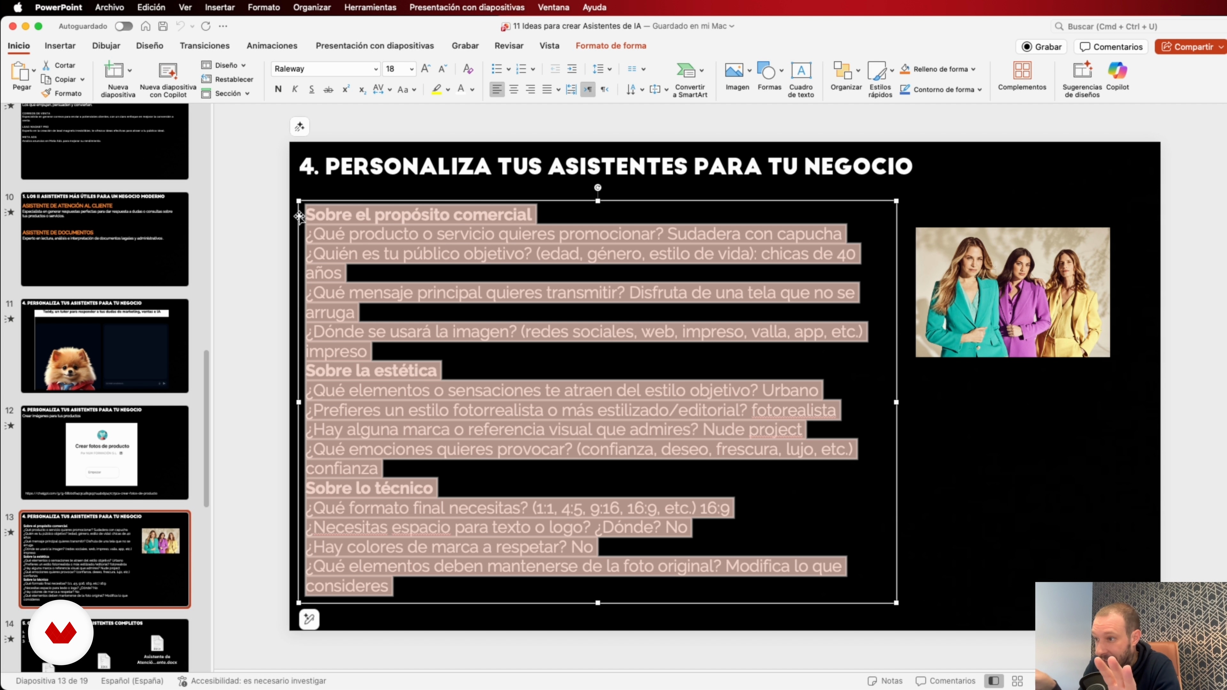Click Comentarios in the status bar
The width and height of the screenshot is (1227, 690).
tap(945, 681)
